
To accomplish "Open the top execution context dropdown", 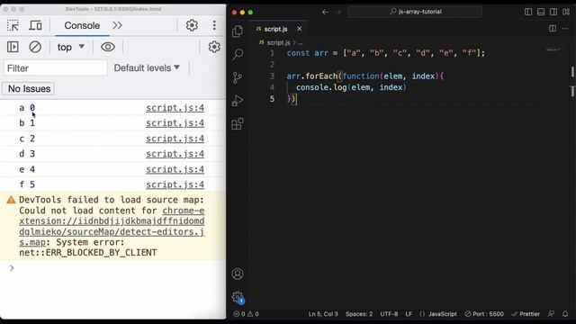I will [x=70, y=47].
